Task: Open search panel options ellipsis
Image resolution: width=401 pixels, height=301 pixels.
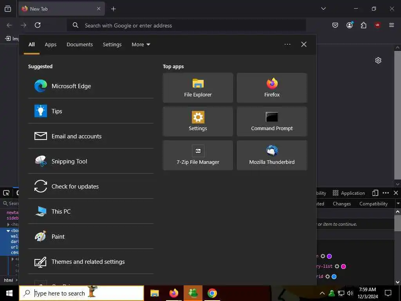Action: pos(287,45)
